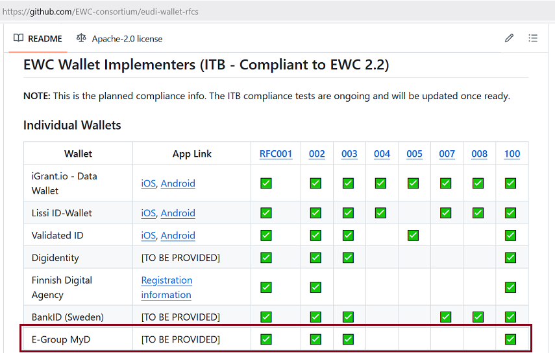This screenshot has height=353, width=555.
Task: Click E-Group MyD [TO BE PROVIDED] cell
Action: pyautogui.click(x=192, y=339)
